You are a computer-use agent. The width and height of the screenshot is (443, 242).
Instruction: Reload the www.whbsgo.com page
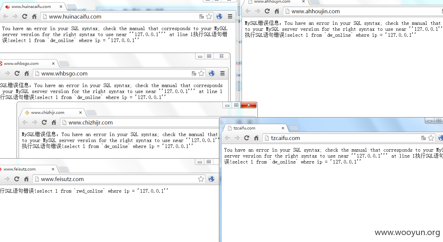click(x=17, y=73)
